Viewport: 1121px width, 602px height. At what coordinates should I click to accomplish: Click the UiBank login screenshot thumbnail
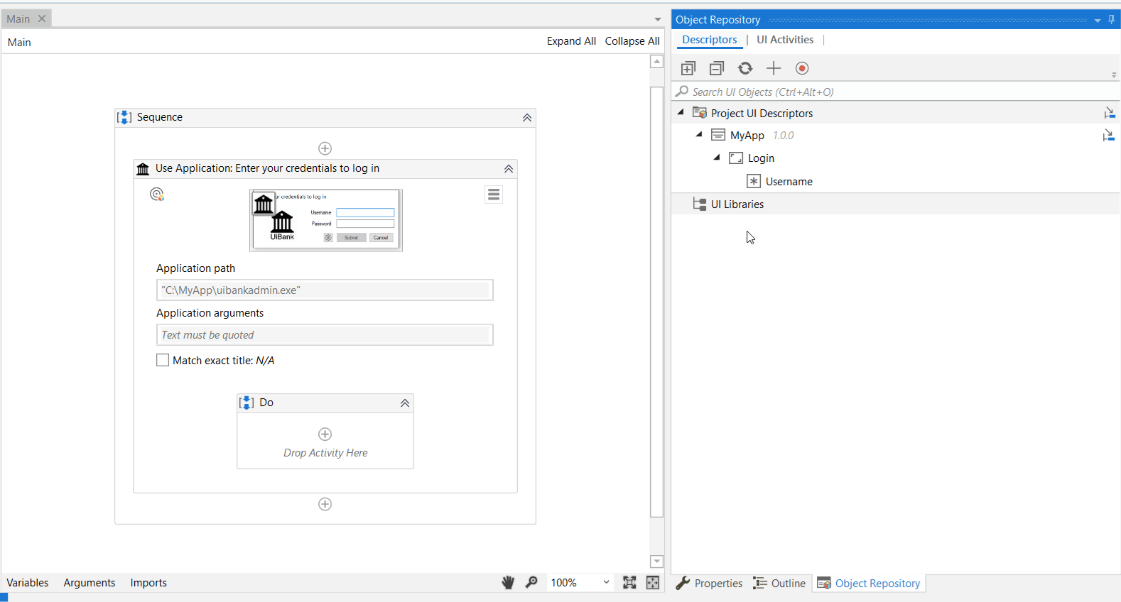[326, 220]
